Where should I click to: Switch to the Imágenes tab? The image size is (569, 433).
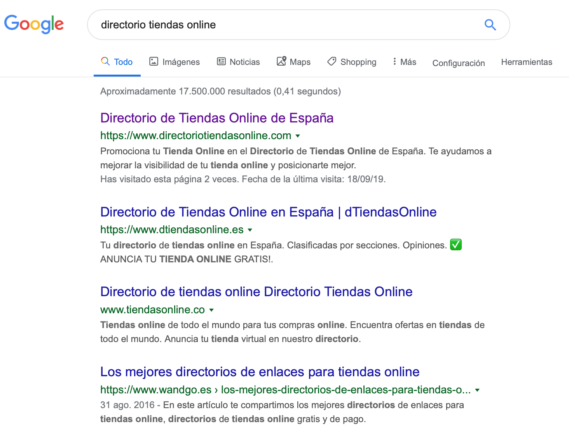[175, 62]
